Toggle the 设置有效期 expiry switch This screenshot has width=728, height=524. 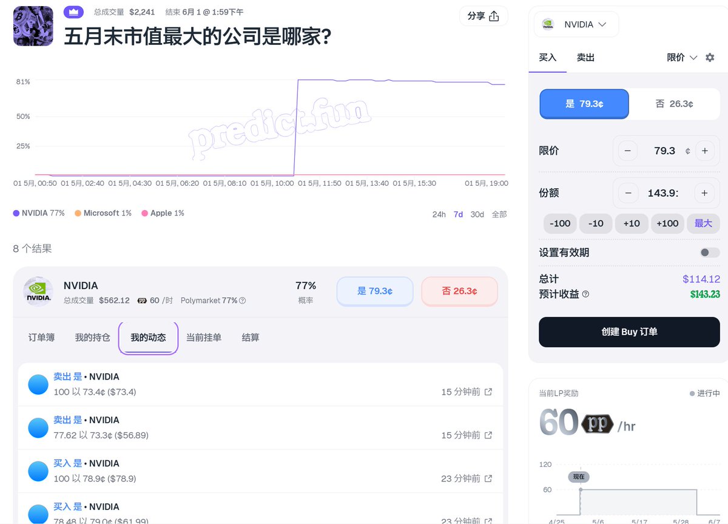pyautogui.click(x=709, y=253)
